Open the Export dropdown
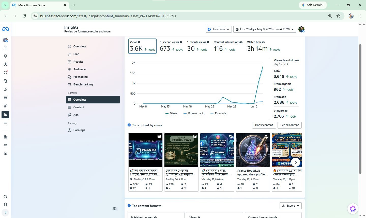The width and height of the screenshot is (366, 218). (x=291, y=206)
